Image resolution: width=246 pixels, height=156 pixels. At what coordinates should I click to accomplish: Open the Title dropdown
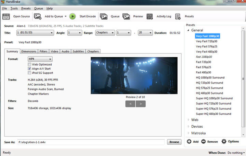(35, 33)
